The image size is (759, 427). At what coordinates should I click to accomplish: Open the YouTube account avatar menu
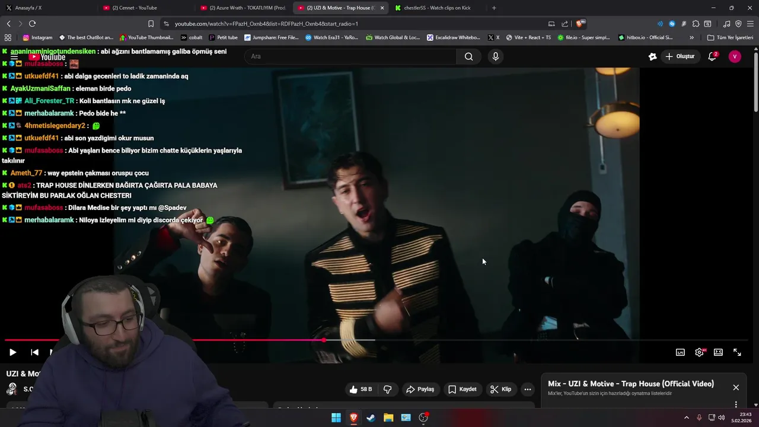(x=735, y=56)
